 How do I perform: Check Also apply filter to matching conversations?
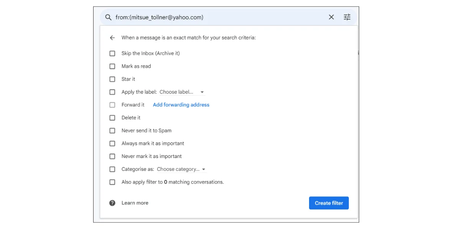[x=112, y=182]
